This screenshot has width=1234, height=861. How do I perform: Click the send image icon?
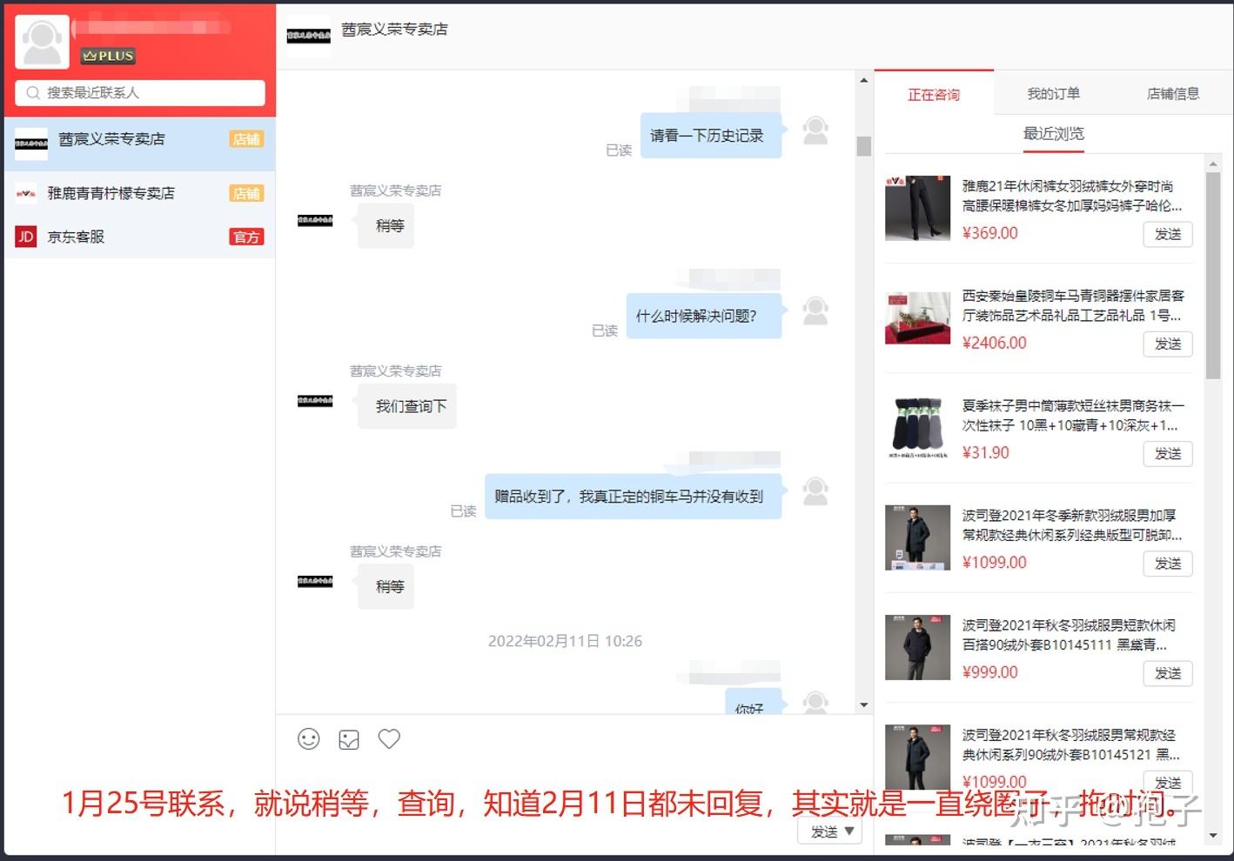349,740
